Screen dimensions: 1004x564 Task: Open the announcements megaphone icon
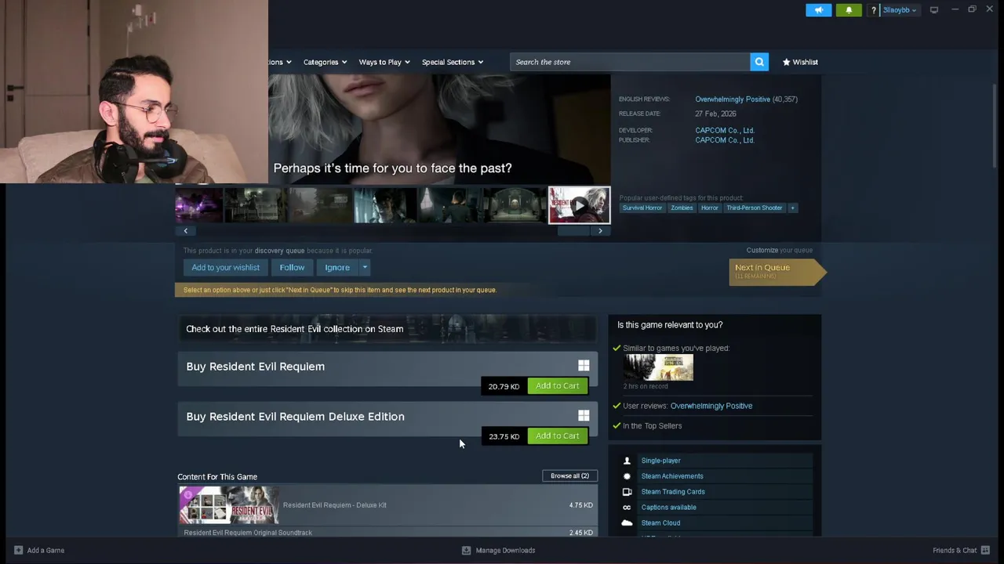point(818,10)
